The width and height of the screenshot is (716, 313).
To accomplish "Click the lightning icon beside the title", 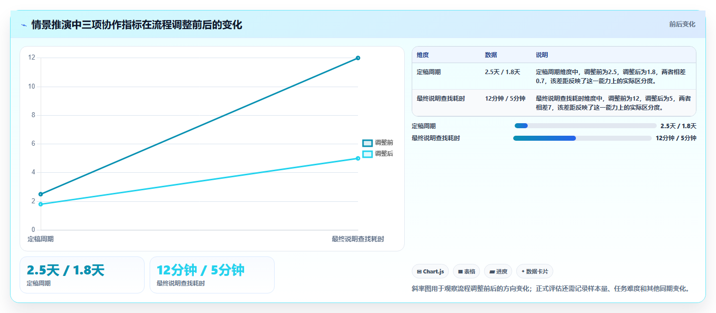I will (24, 25).
